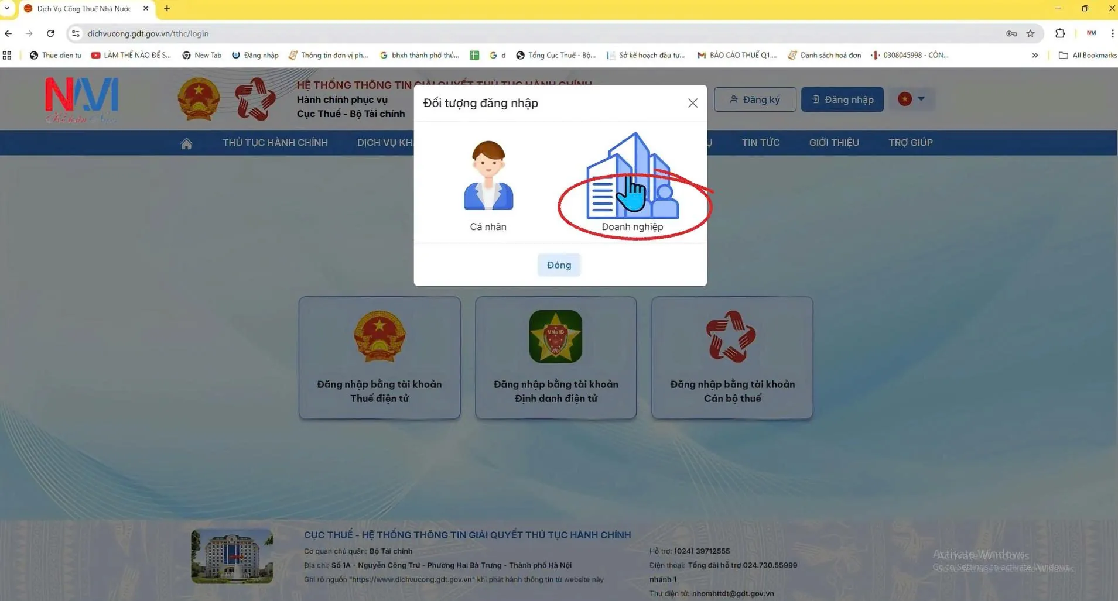
Task: Bookmark this page with star icon
Action: click(1030, 33)
